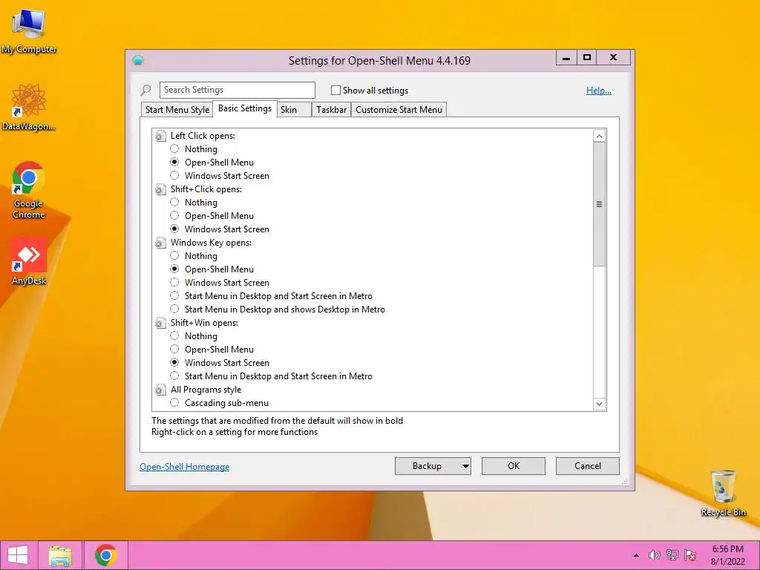This screenshot has height=570, width=760.
Task: Open the Taskbar tab
Action: pyautogui.click(x=331, y=110)
